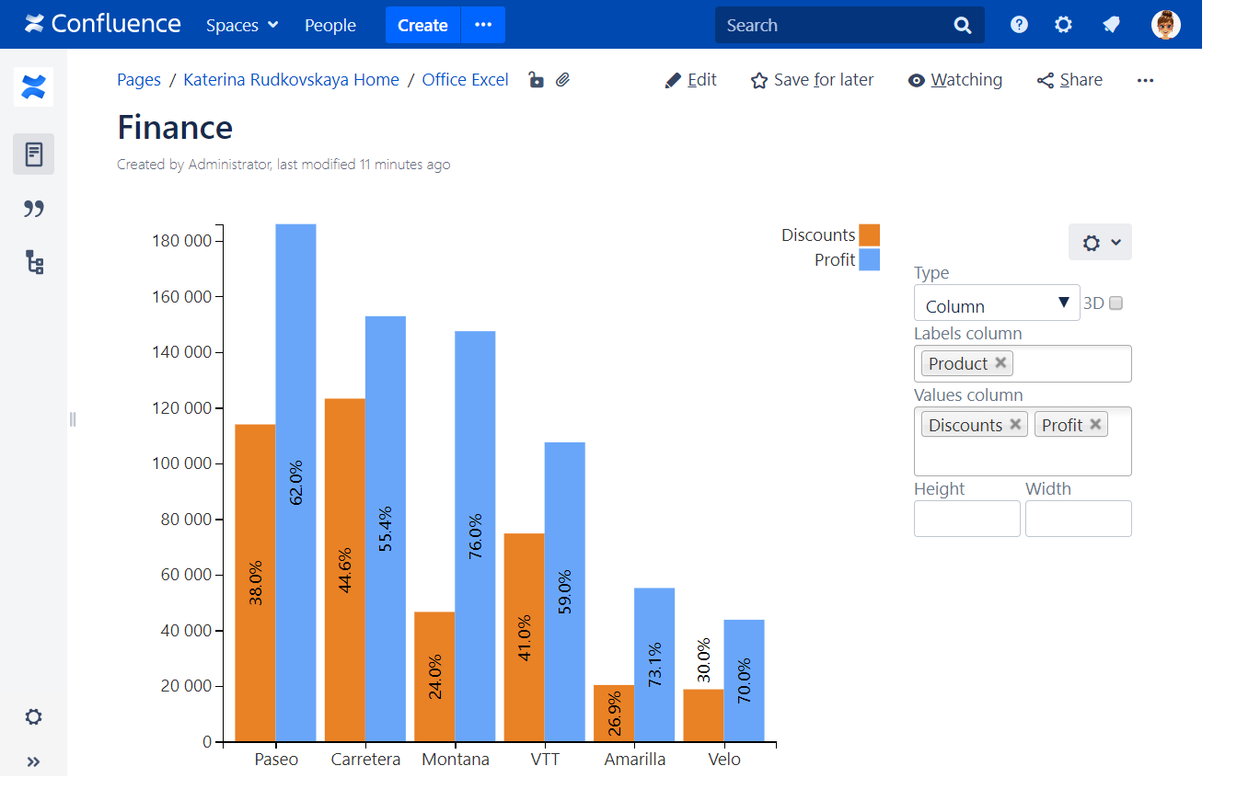Screen dimensions: 1237x789
Task: Open Space tools gear in sidebar
Action: pyautogui.click(x=34, y=716)
